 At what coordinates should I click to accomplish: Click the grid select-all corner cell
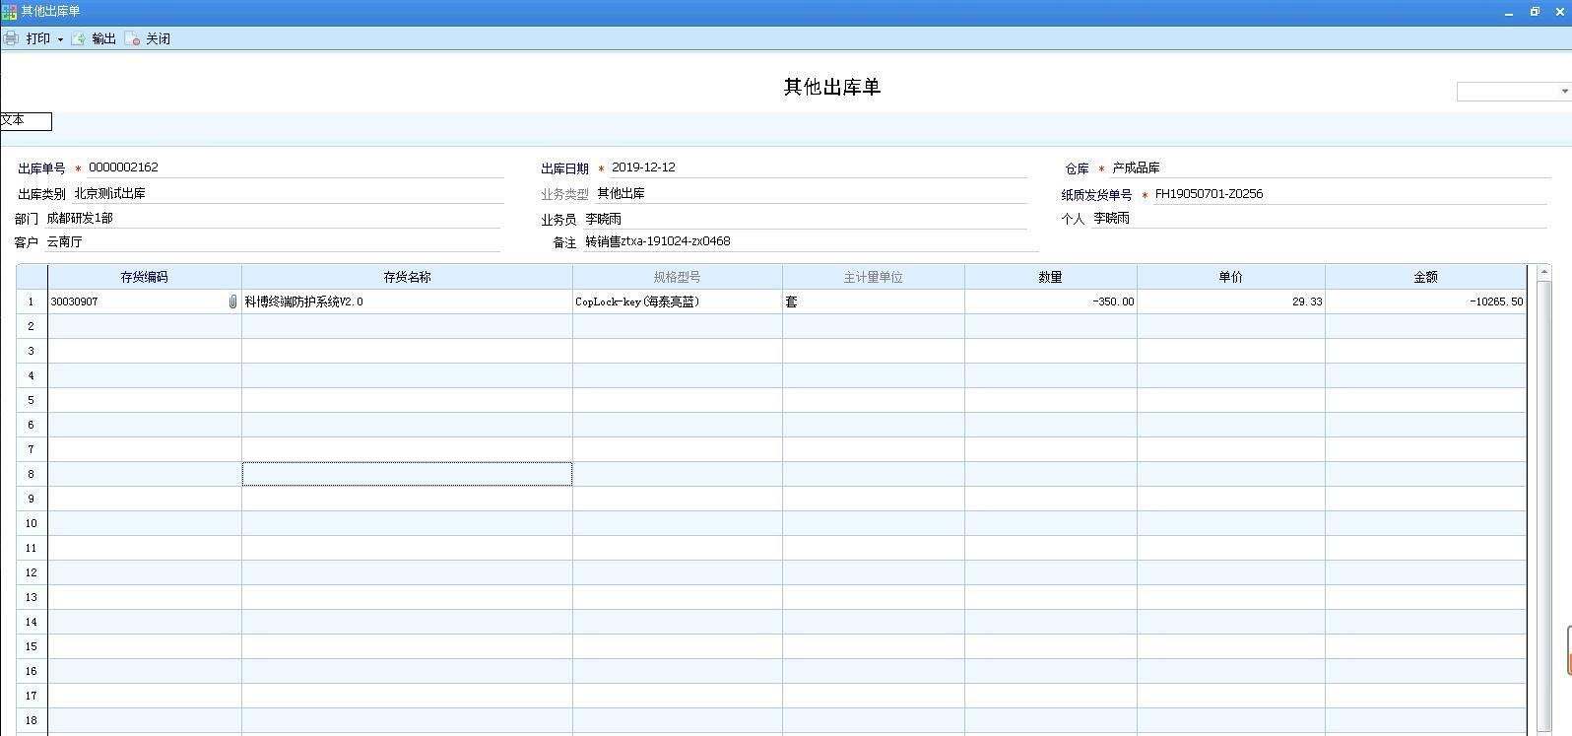click(x=32, y=277)
